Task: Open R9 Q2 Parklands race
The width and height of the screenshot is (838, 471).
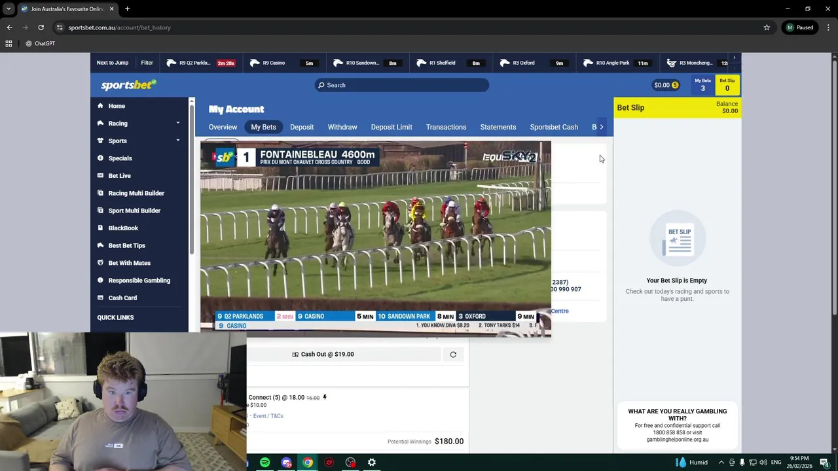Action: tap(201, 63)
